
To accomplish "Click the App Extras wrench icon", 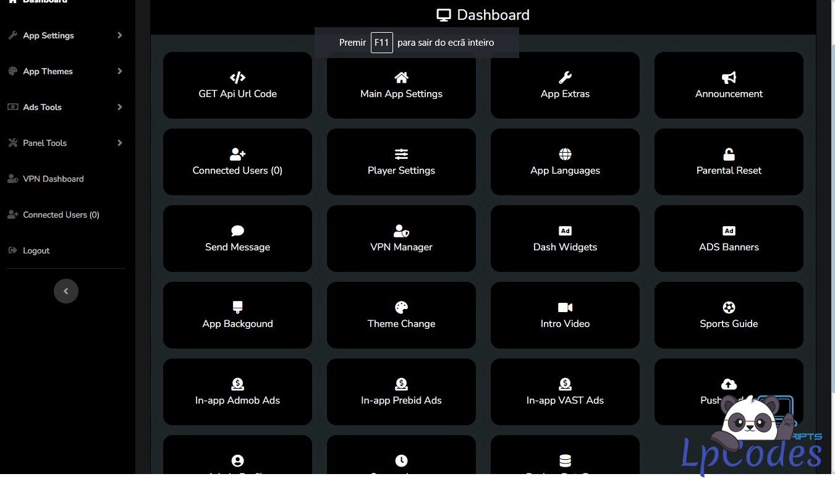I will coord(565,78).
